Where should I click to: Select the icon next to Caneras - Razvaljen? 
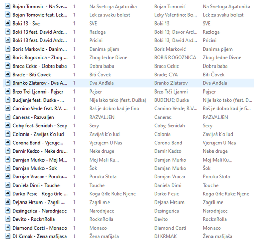[x=8, y=117]
